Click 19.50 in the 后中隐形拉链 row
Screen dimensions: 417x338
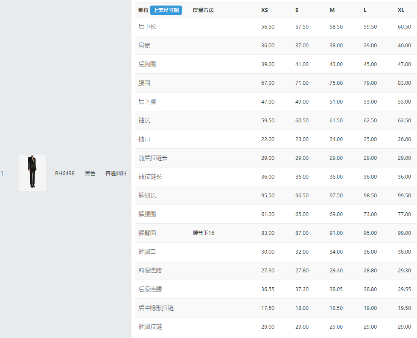click(x=404, y=308)
